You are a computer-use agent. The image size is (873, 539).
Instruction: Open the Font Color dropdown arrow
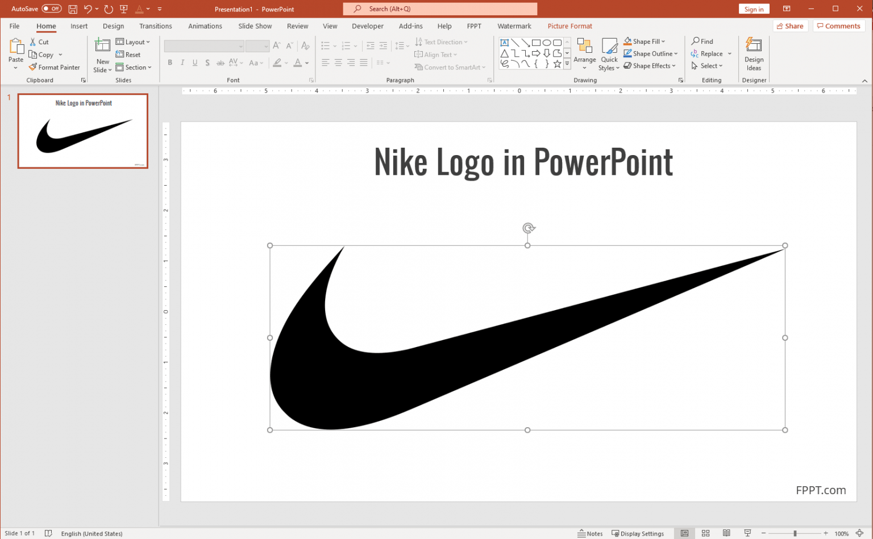306,62
